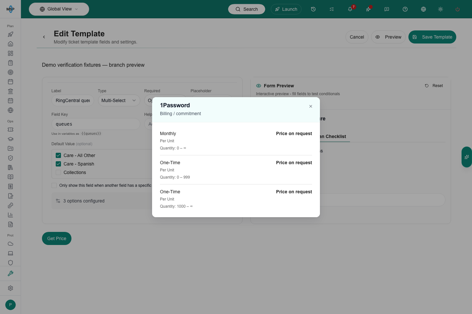Open the help question mark icon
The image size is (472, 314).
[x=405, y=9]
